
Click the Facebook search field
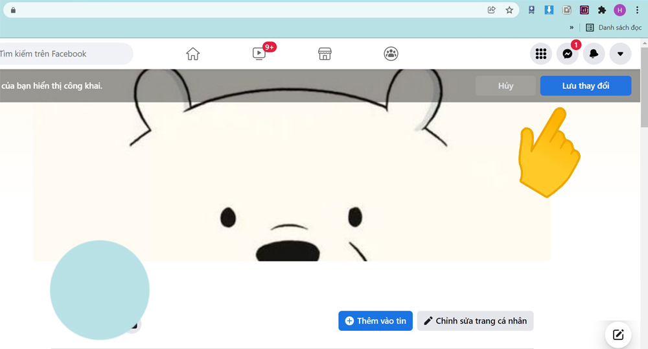point(65,54)
